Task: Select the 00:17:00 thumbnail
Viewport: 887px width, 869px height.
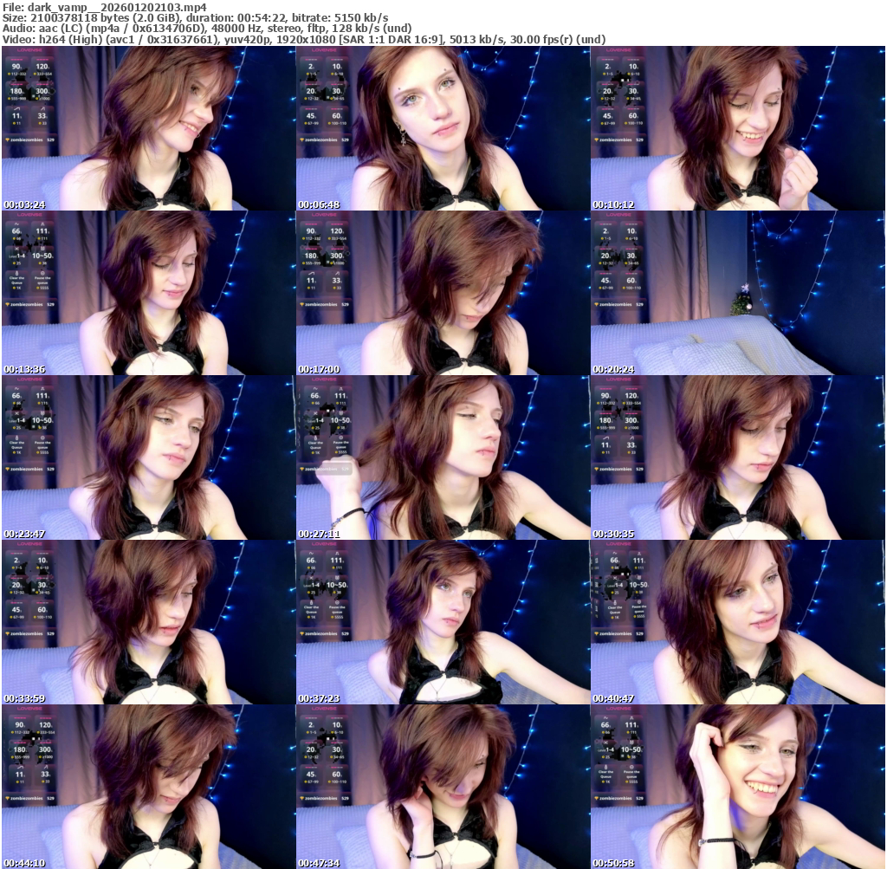Action: (x=443, y=293)
